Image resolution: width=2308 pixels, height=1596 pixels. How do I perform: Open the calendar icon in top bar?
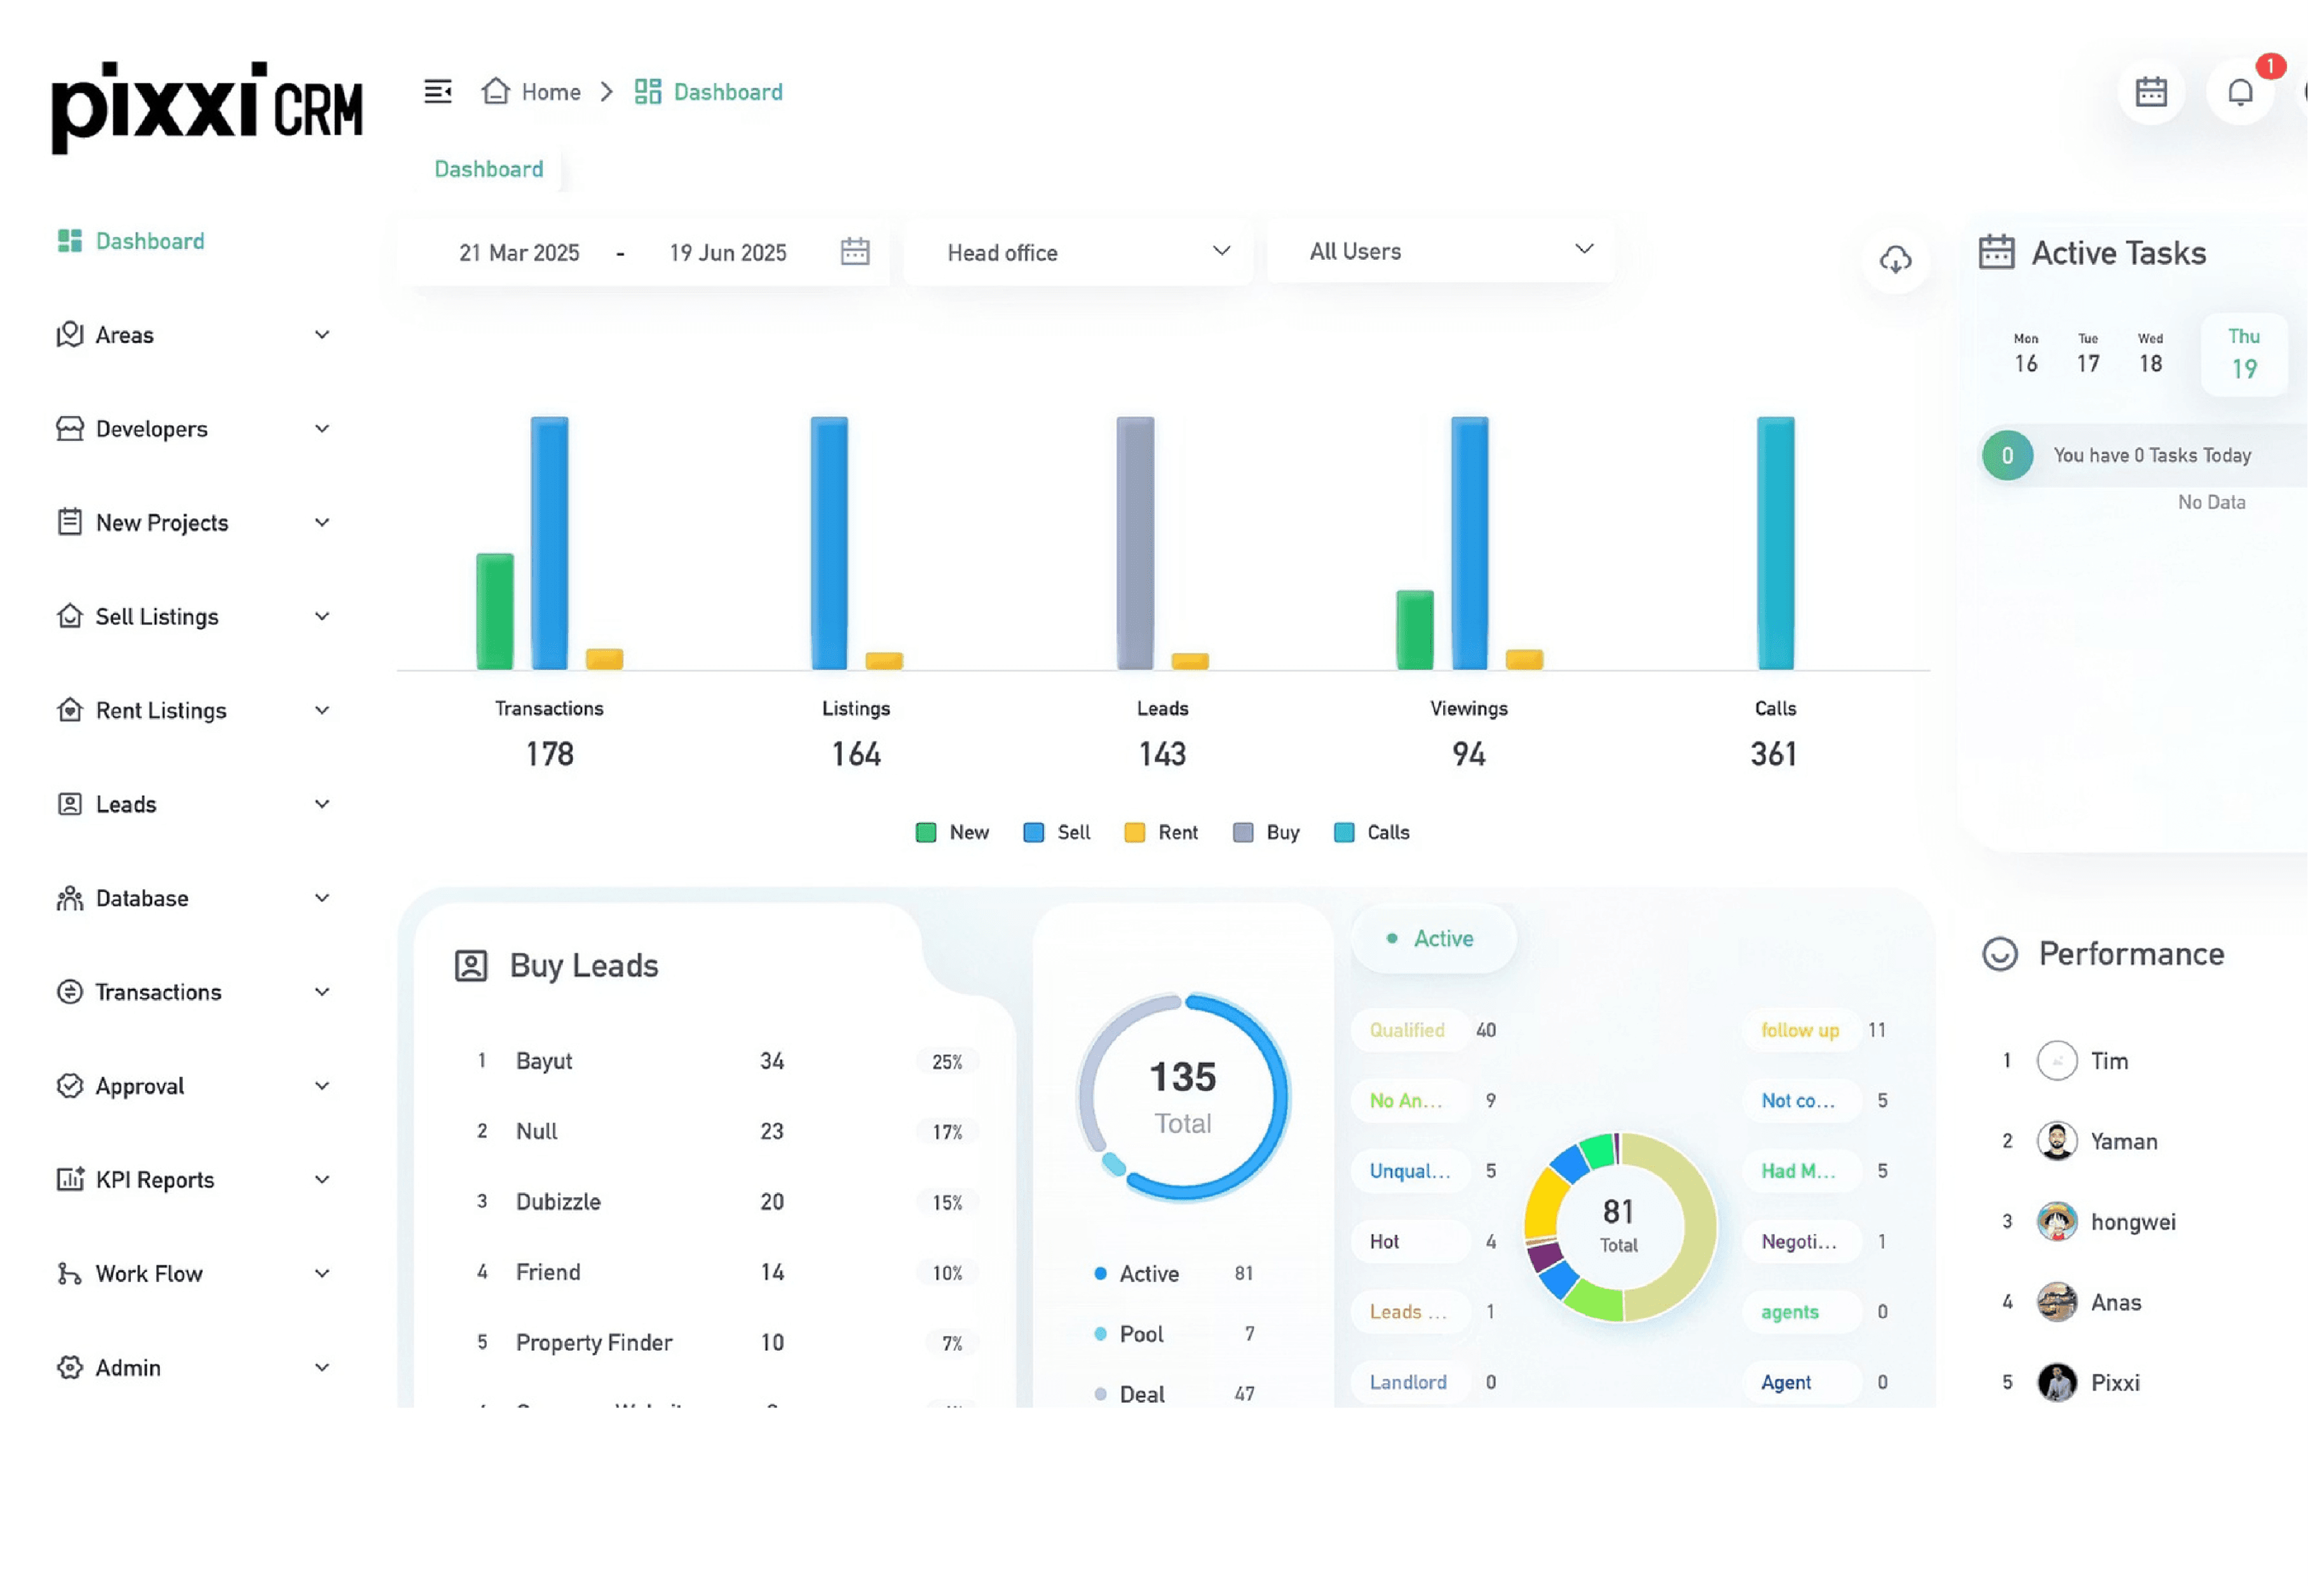pyautogui.click(x=2151, y=92)
